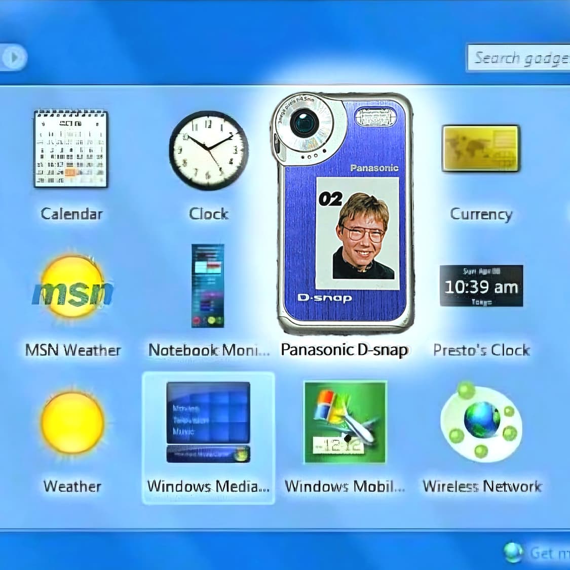This screenshot has height=570, width=570.
Task: Choose the Windows Mobile gadget icon
Action: 345,422
